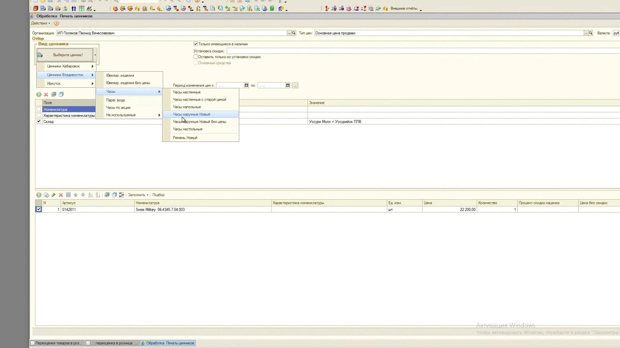Image resolution: width=620 pixels, height=348 pixels.
Task: Open calendar for period start date
Action: (246, 86)
